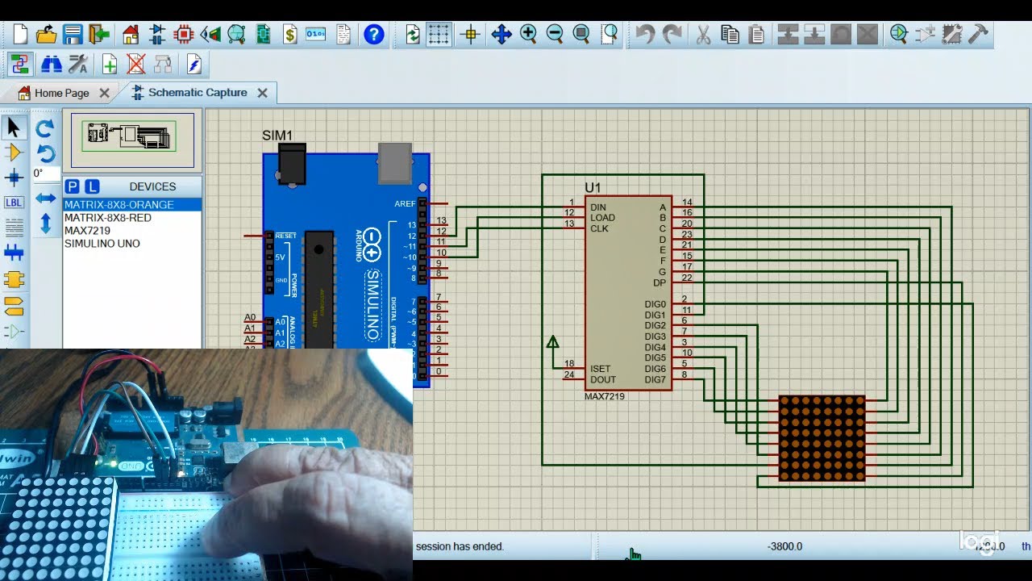
Task: Redo the last undone change
Action: point(671,35)
